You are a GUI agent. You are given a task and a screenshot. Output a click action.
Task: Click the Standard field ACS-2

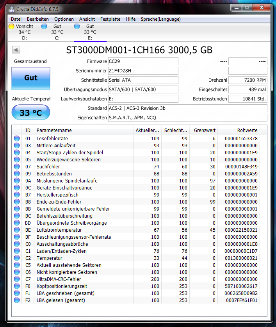point(188,108)
